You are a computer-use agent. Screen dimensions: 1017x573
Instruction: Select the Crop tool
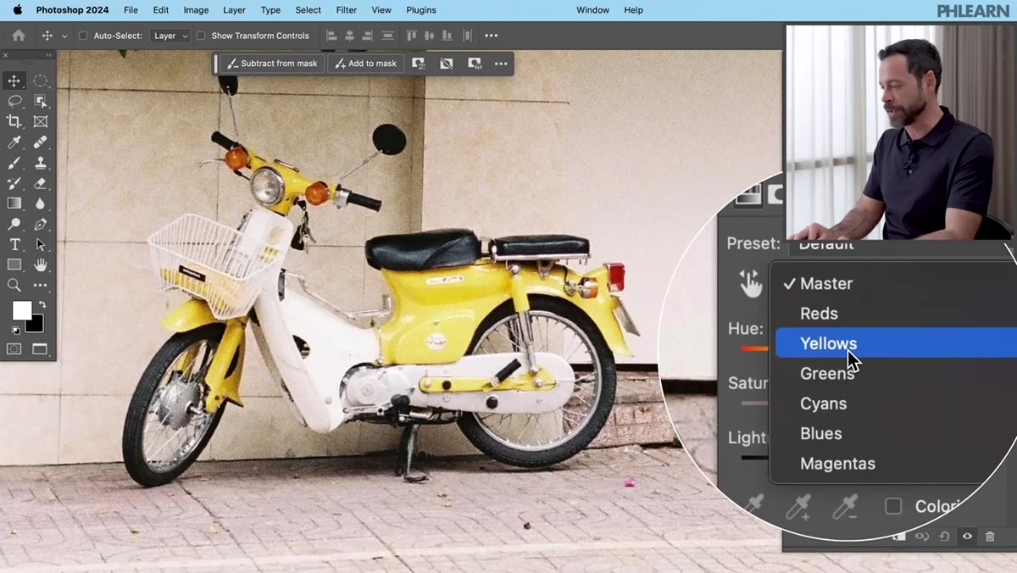tap(14, 121)
